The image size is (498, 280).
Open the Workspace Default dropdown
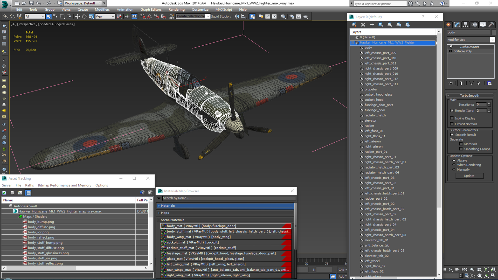coord(83,3)
